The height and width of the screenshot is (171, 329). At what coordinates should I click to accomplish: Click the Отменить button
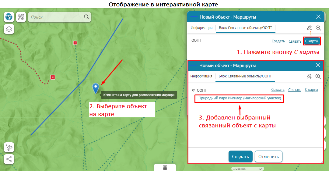point(268,157)
